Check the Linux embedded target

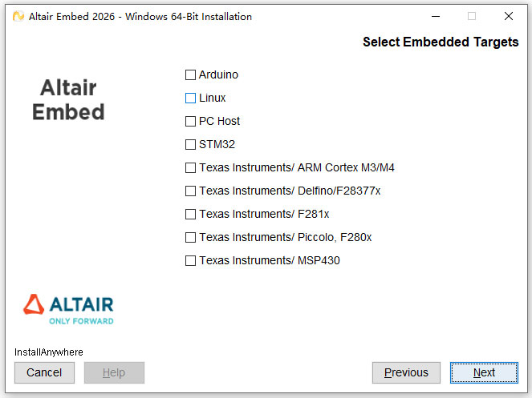pyautogui.click(x=191, y=98)
